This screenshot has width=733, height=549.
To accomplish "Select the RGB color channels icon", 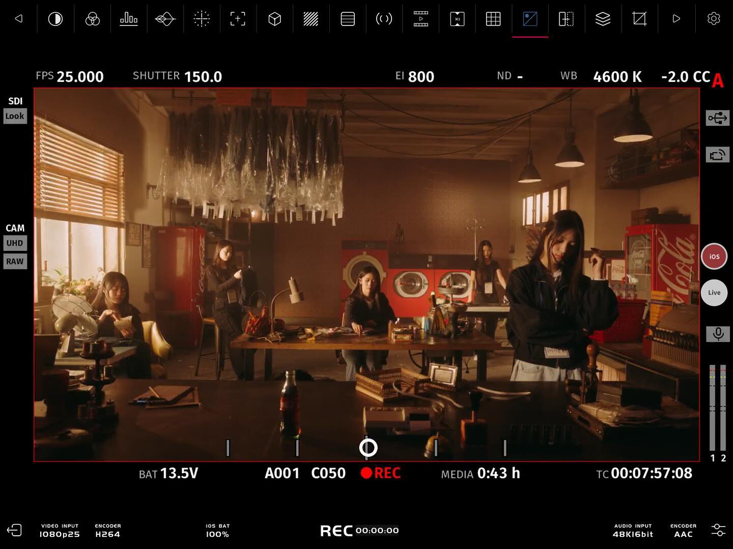I will tap(92, 19).
